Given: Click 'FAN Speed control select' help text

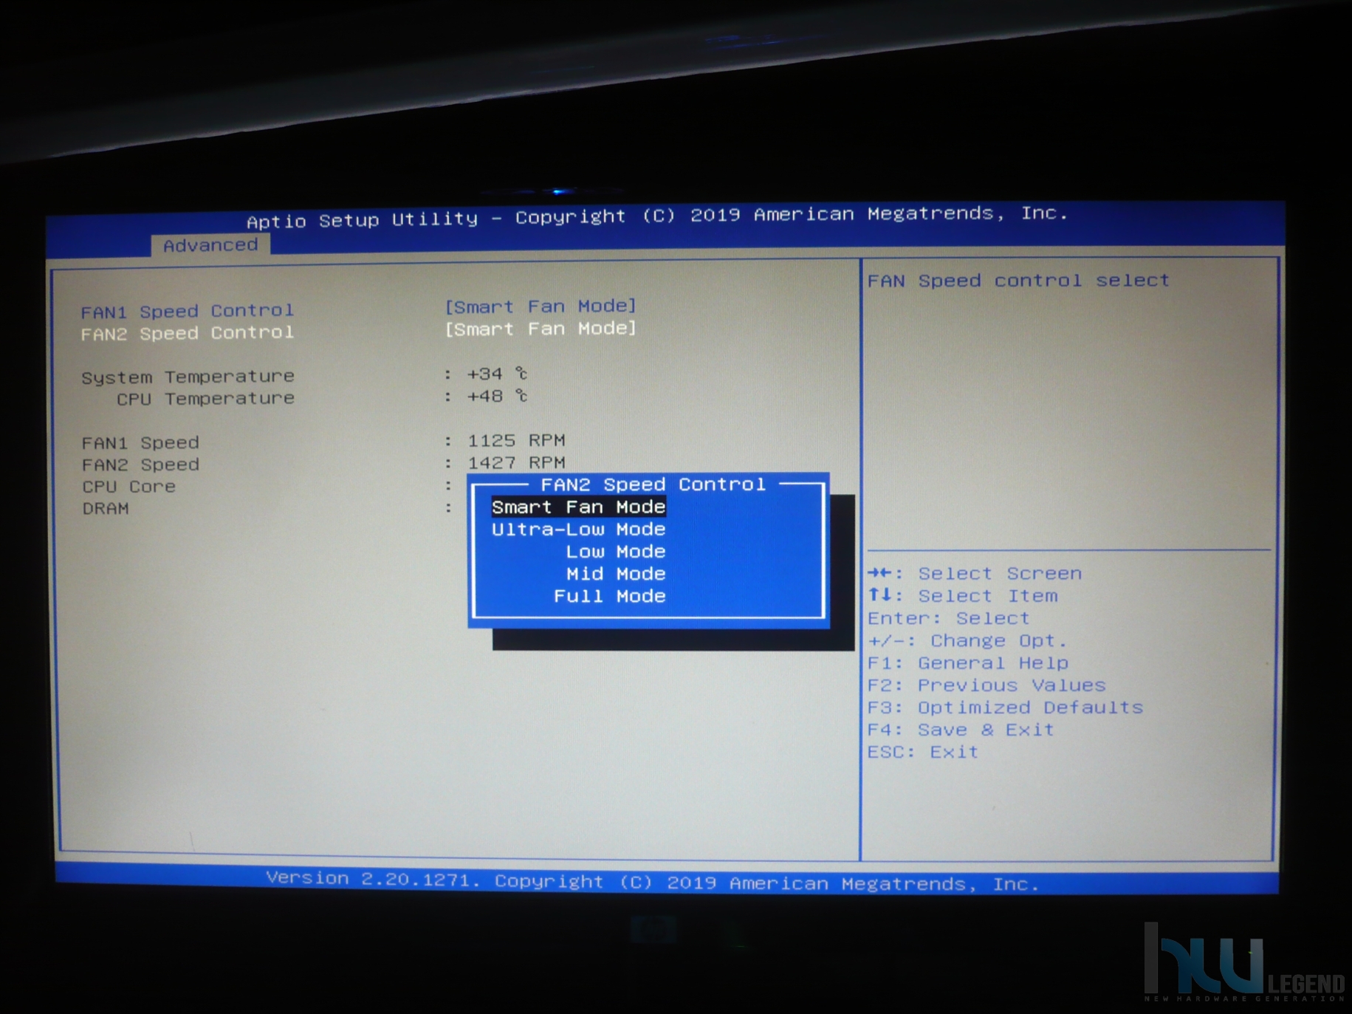Looking at the screenshot, I should (1018, 281).
